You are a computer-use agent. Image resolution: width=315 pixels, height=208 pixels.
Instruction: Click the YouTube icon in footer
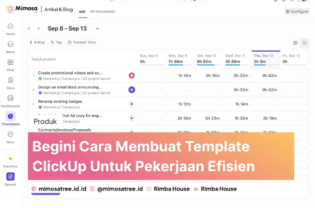pos(149,189)
